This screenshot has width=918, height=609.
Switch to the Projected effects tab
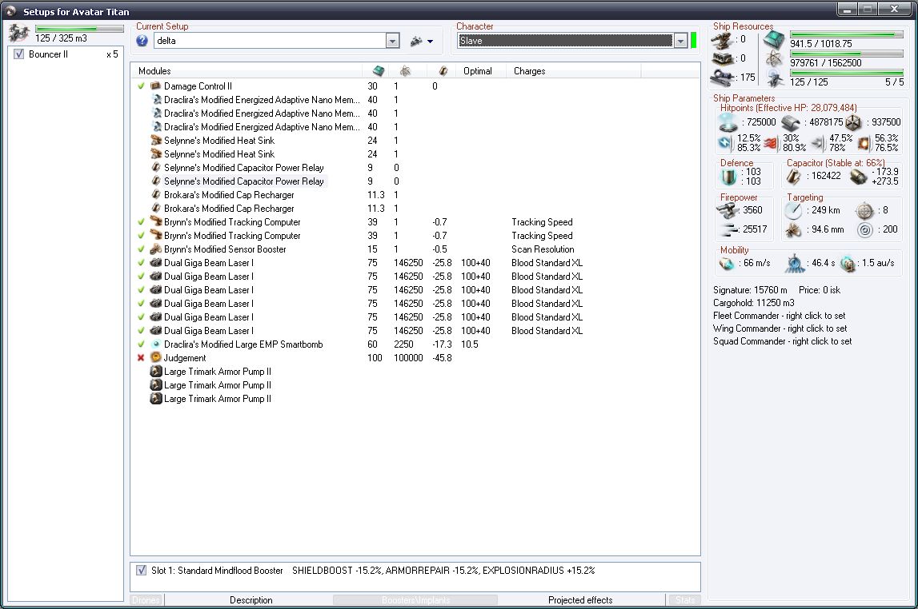tap(580, 600)
